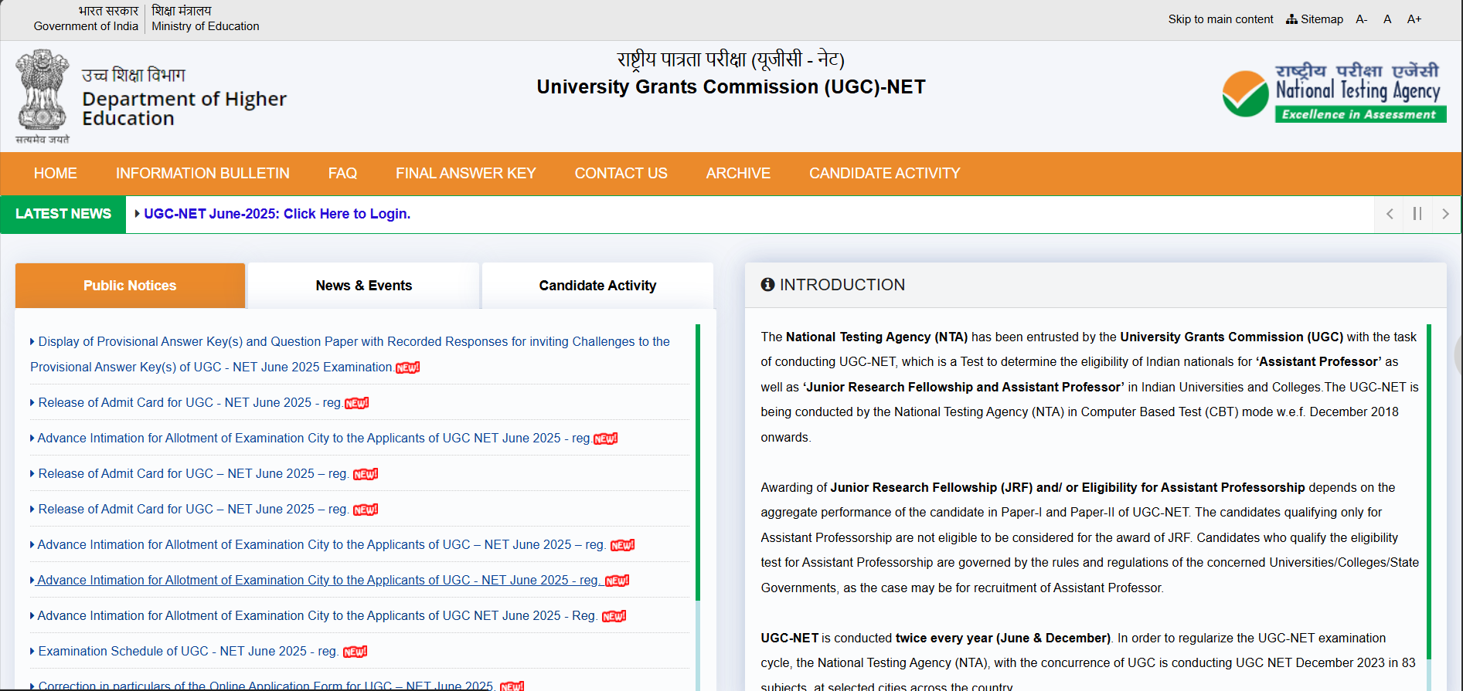Viewport: 1463px width, 691px height.
Task: Open CONTACT US menu item
Action: pyautogui.click(x=621, y=174)
